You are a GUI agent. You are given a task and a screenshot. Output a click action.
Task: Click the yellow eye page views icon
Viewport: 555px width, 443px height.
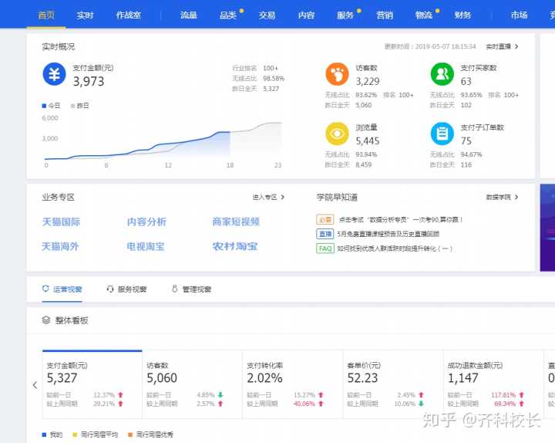(x=337, y=134)
